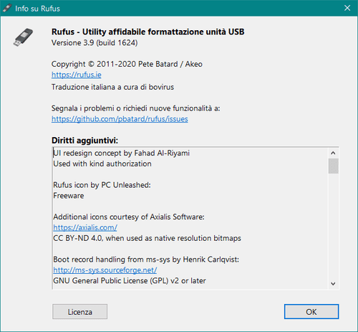358x332 pixels.
Task: Open the https://rufus.ie link
Action: 77,75
